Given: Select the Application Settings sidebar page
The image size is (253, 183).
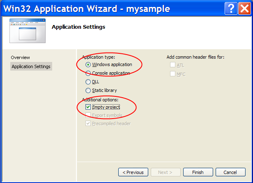Looking at the screenshot, I should click(x=31, y=66).
